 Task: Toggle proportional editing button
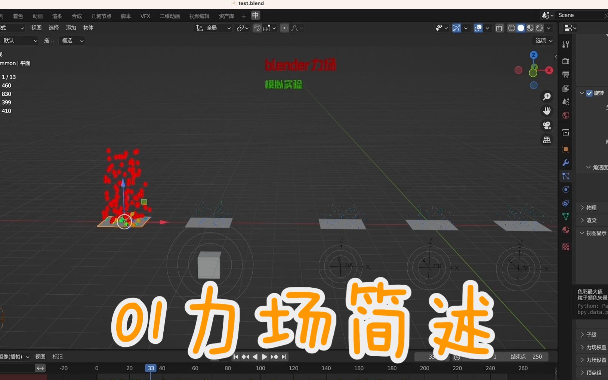pyautogui.click(x=284, y=28)
